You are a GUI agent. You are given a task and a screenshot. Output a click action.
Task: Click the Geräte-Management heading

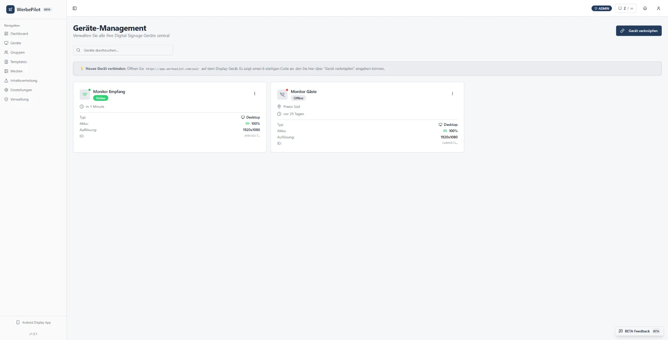110,28
